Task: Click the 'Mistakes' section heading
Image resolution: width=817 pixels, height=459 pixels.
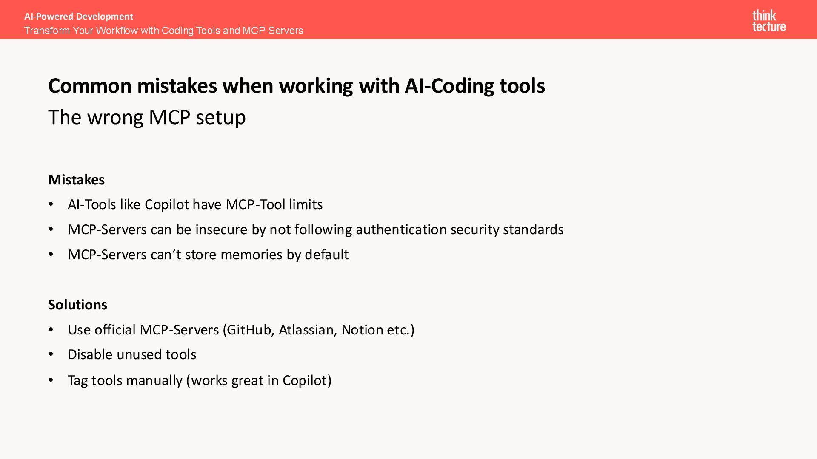Action: 76,180
